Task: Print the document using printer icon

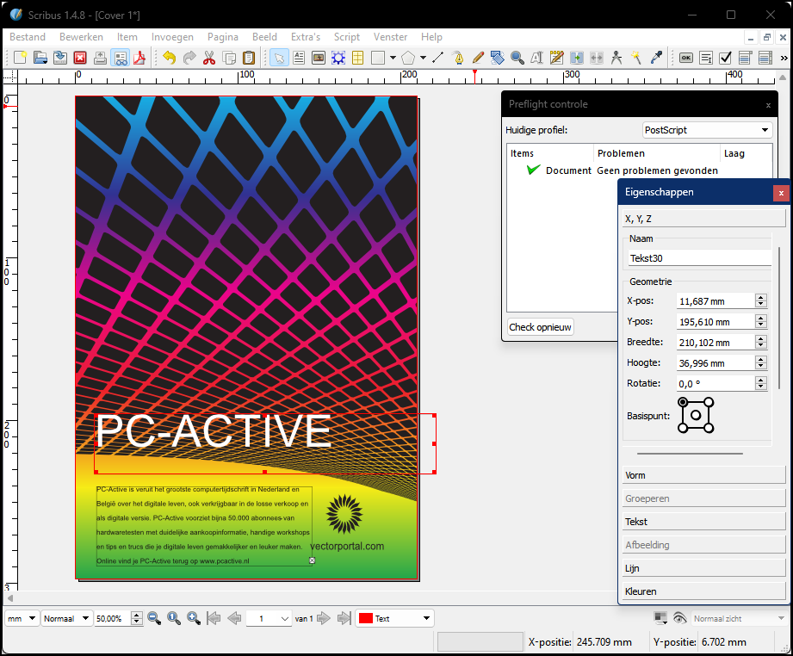Action: [x=100, y=58]
